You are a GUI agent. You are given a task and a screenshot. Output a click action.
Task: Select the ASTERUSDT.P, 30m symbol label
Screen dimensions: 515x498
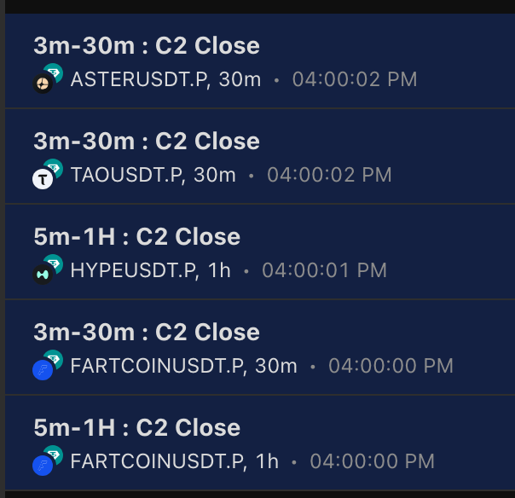tap(165, 80)
